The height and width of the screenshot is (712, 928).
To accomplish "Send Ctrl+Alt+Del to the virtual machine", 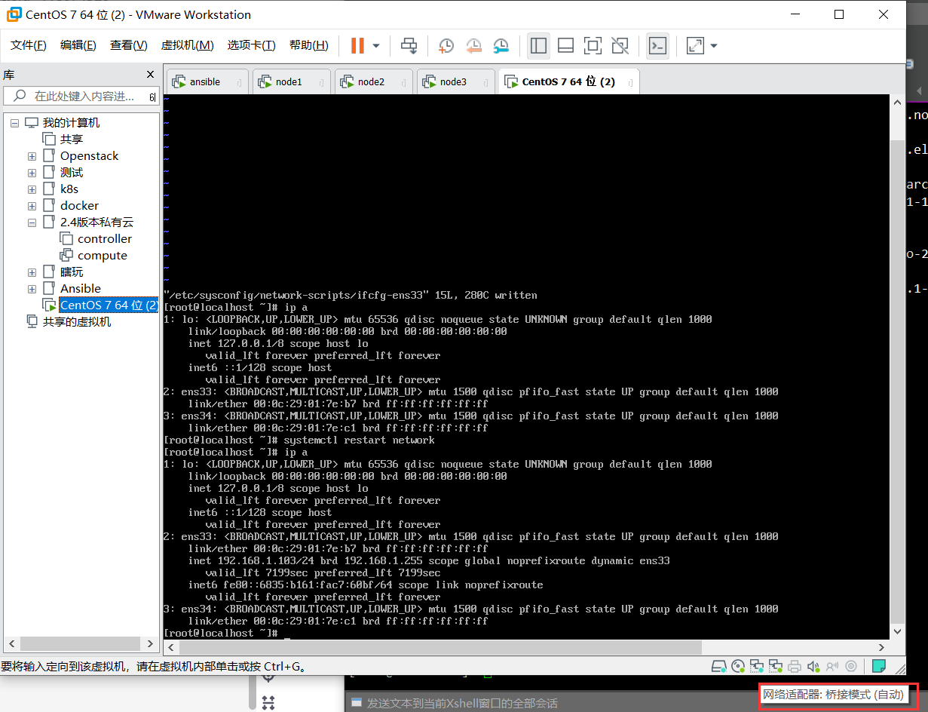I will tap(409, 45).
